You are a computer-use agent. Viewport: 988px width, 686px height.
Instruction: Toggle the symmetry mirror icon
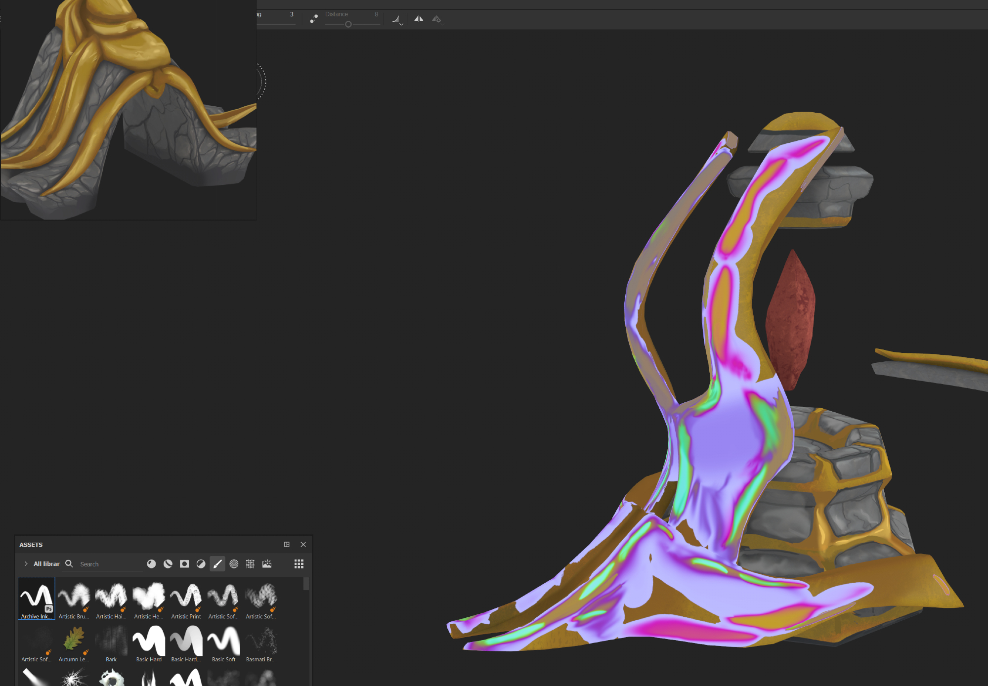(x=419, y=19)
